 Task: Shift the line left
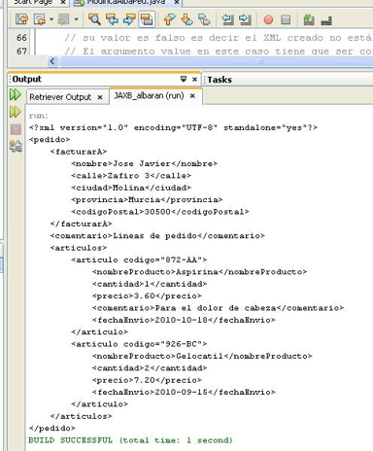tap(227, 19)
